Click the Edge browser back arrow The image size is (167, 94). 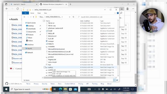point(7,9)
